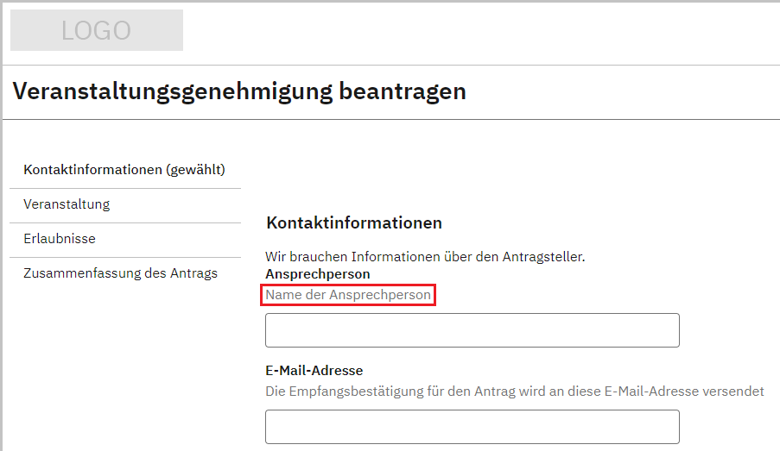
Task: Click the top border line above the logo
Action: click(x=390, y=2)
